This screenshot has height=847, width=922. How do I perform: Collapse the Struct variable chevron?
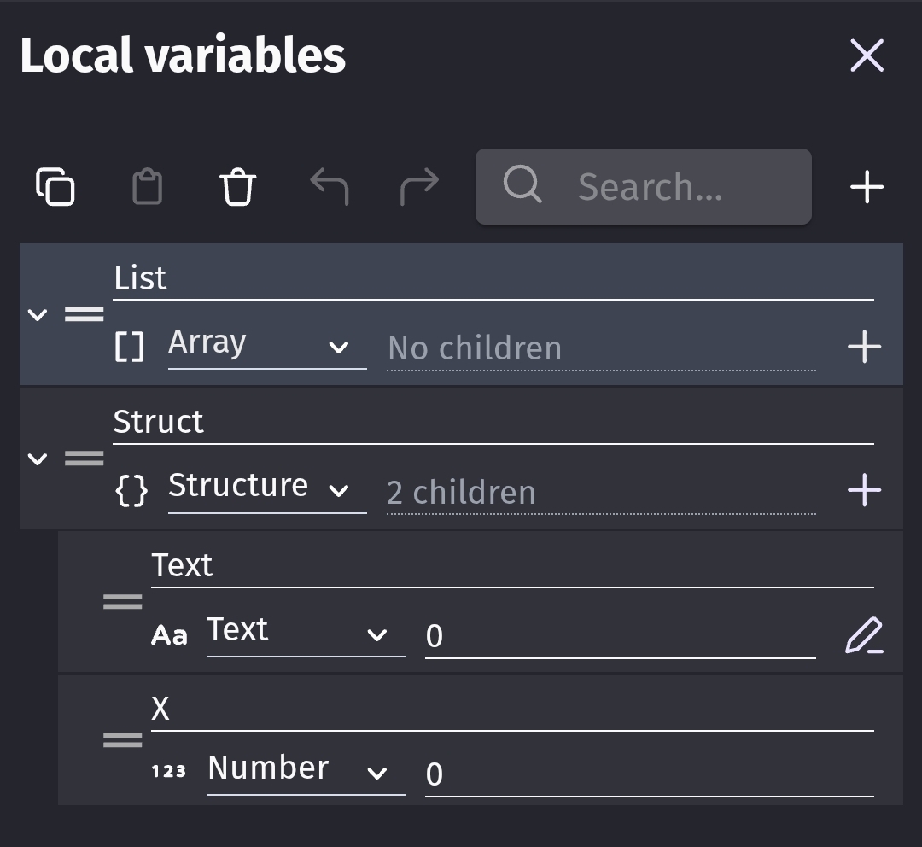click(x=37, y=459)
